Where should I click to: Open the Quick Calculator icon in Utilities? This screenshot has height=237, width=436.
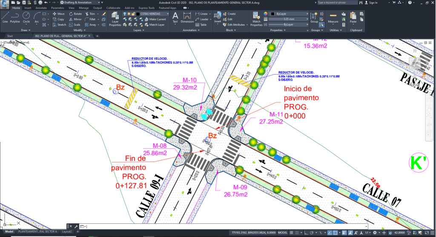coord(344,24)
